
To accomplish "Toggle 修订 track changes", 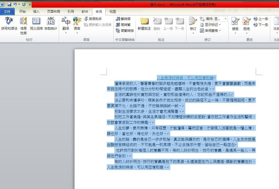I will (x=193, y=23).
